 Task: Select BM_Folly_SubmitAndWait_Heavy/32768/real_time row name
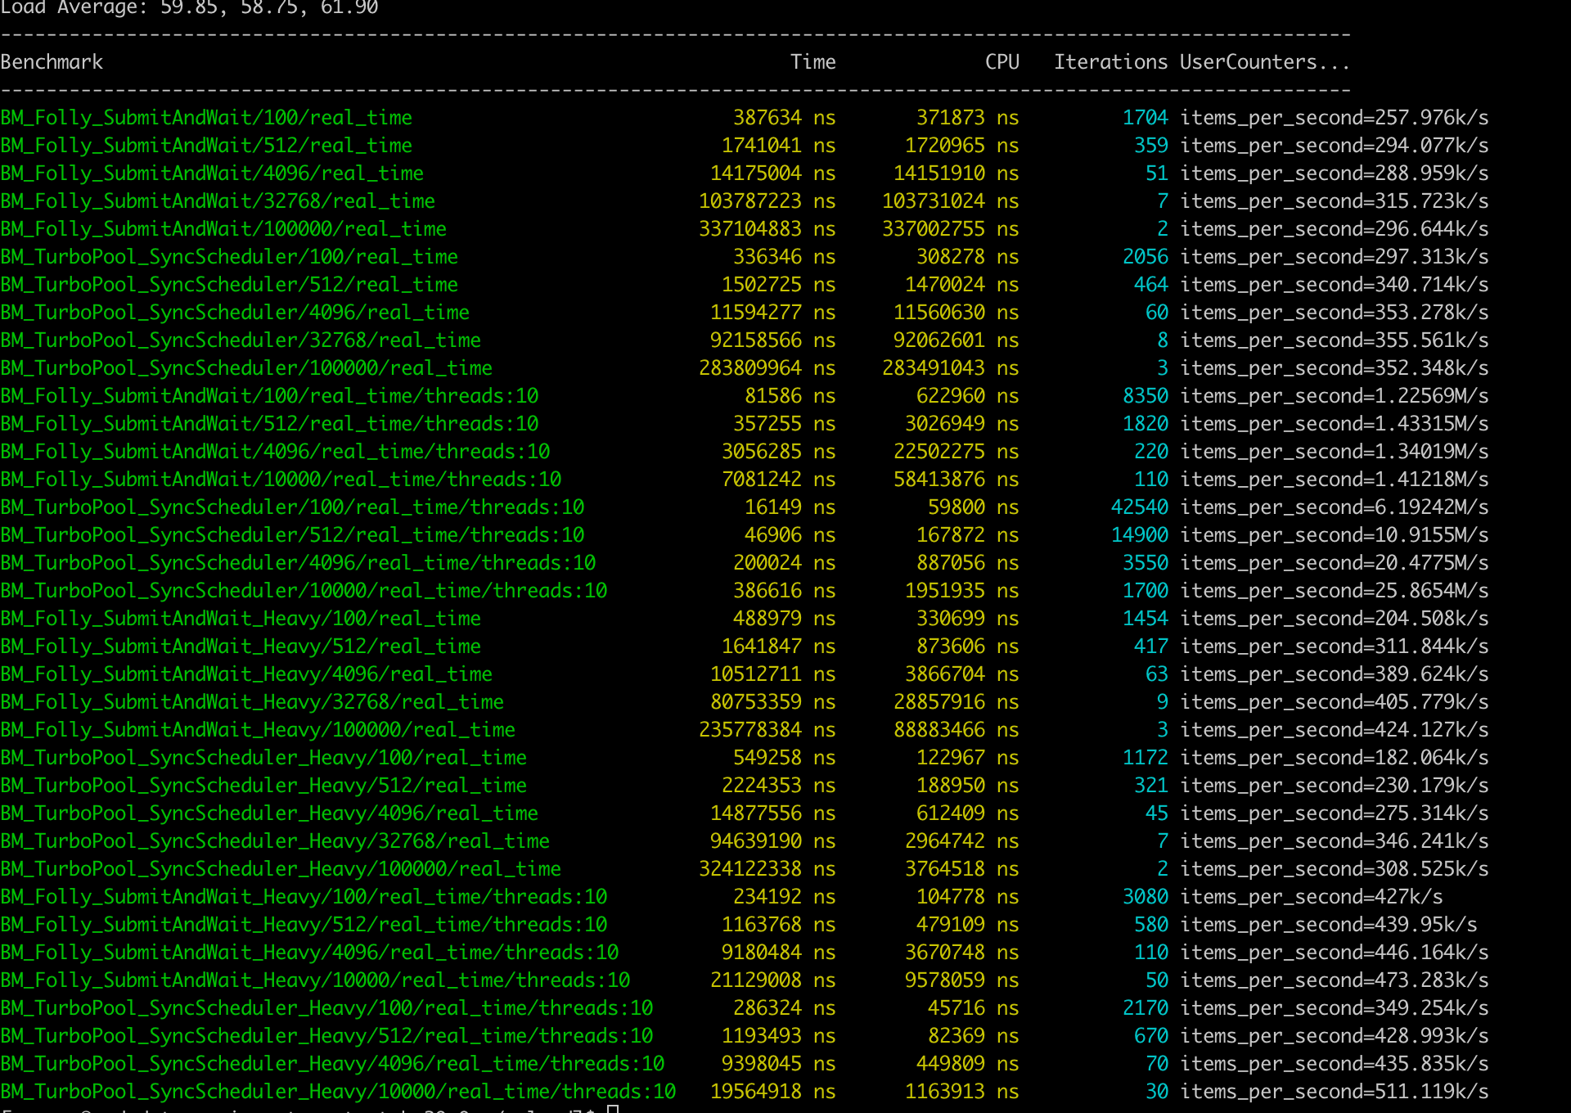click(252, 702)
